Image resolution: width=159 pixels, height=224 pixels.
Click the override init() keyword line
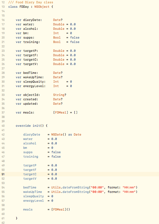click(x=32, y=126)
